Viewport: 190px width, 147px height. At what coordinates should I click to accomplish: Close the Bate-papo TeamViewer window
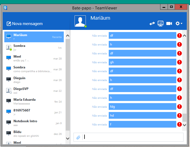point(181,7)
